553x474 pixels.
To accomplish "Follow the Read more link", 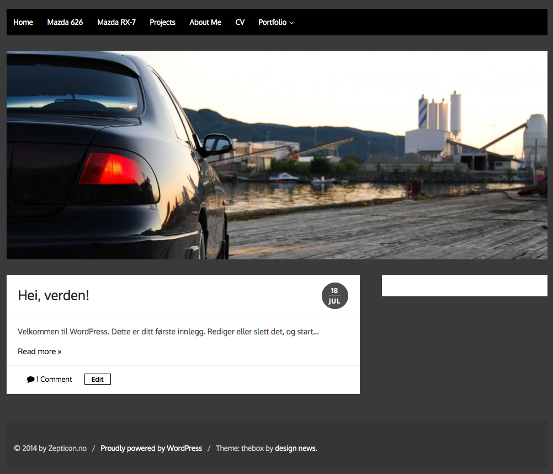I will [40, 351].
